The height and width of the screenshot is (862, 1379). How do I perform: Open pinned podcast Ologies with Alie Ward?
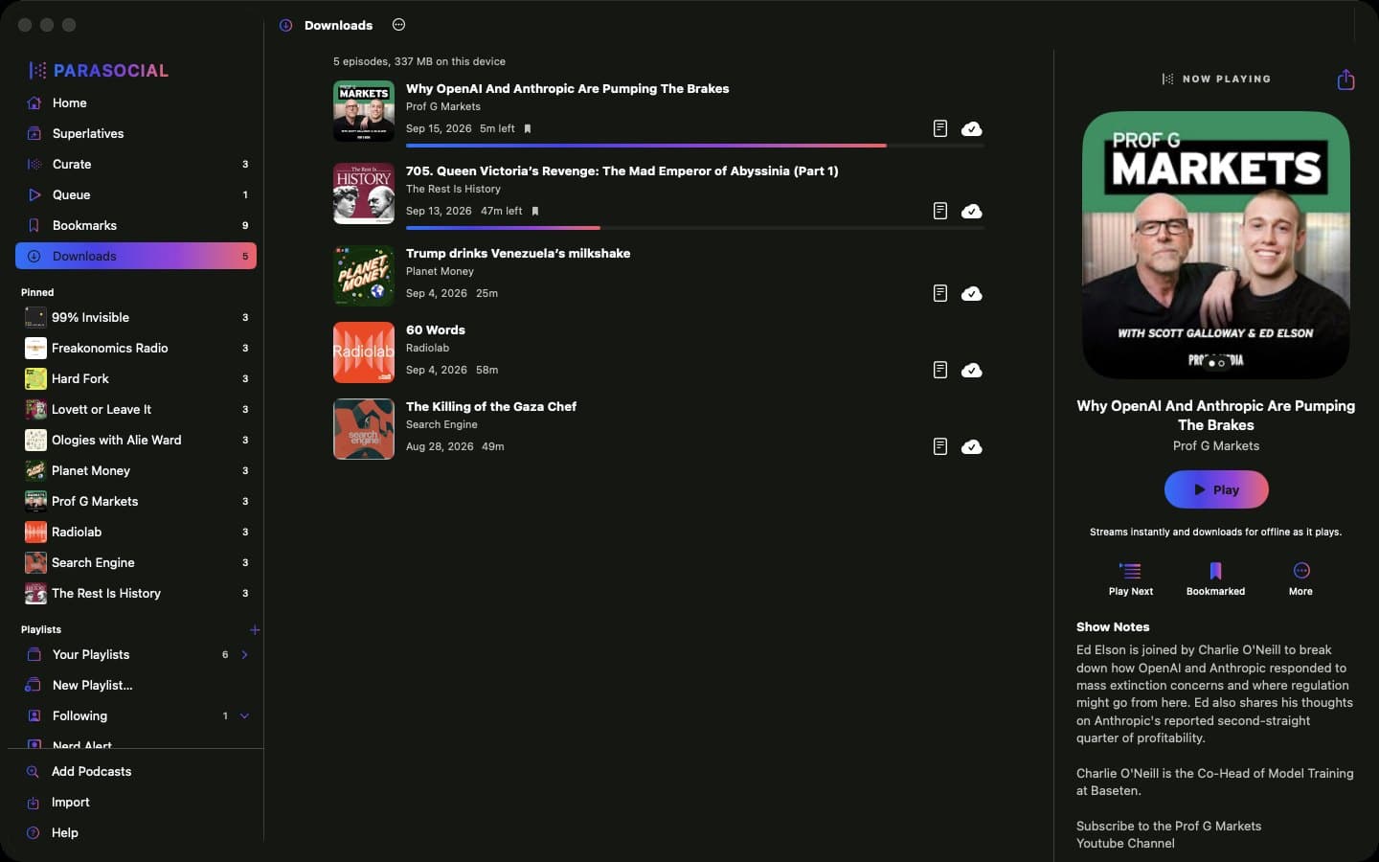tap(136, 440)
